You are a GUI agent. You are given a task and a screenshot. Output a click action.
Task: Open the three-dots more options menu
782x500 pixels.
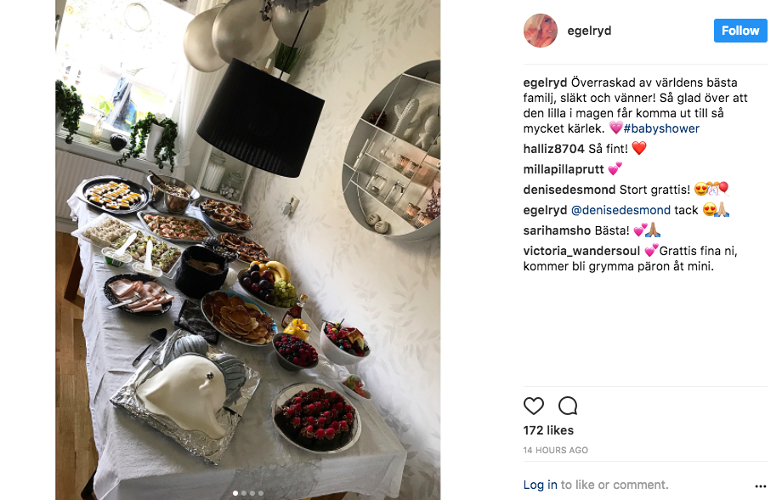[x=760, y=486]
